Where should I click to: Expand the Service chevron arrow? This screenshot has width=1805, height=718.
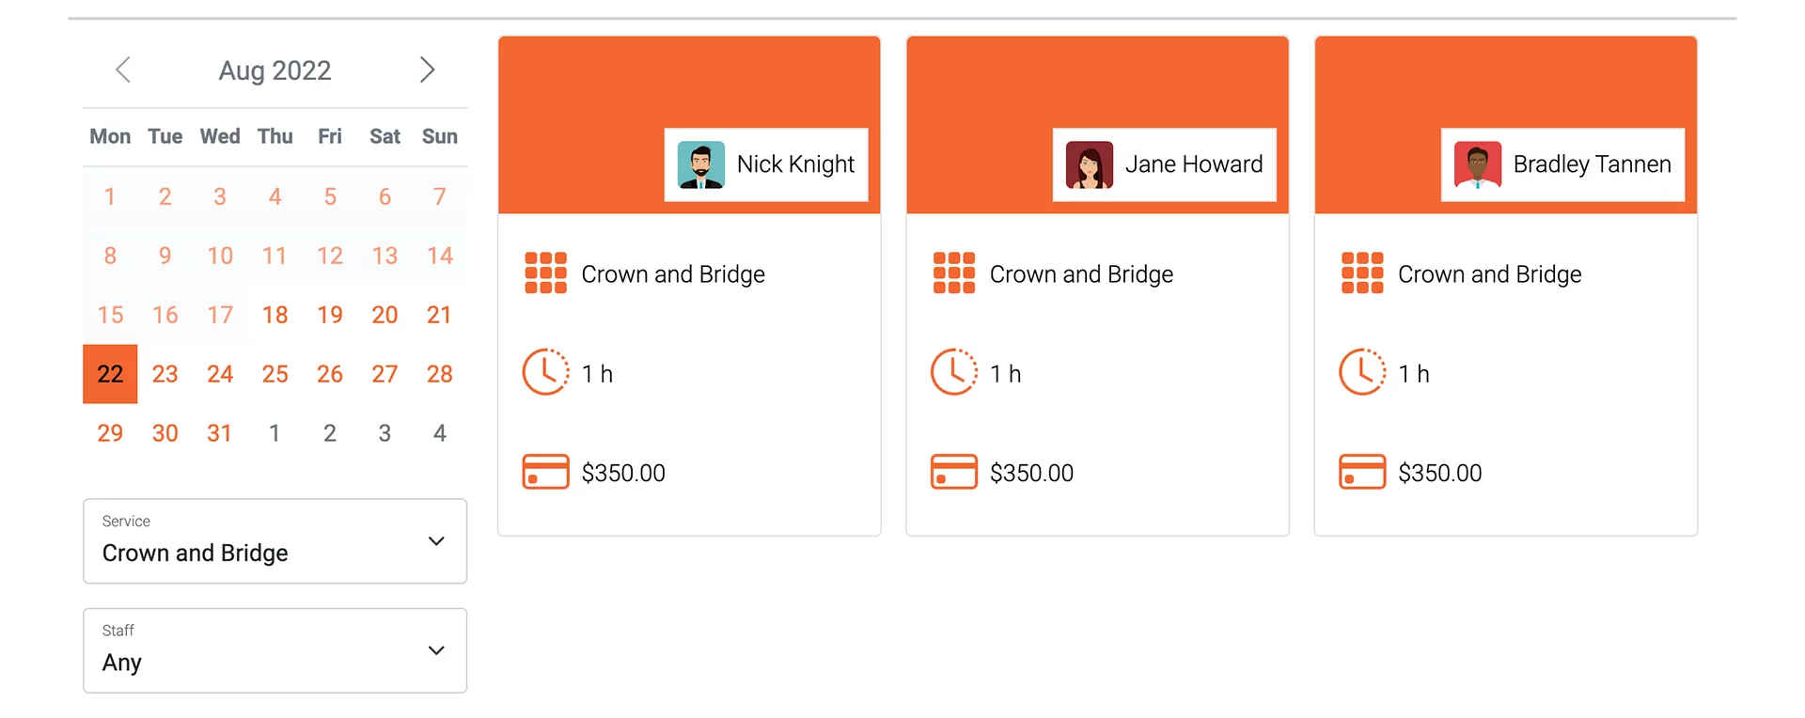[436, 541]
